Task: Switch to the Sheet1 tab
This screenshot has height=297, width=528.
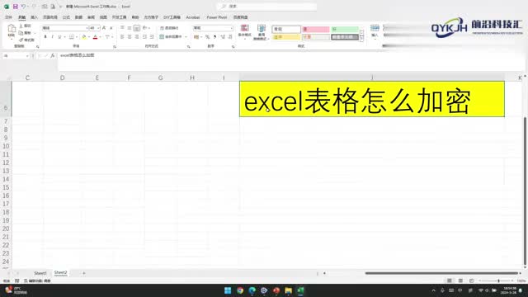Action: (40, 273)
